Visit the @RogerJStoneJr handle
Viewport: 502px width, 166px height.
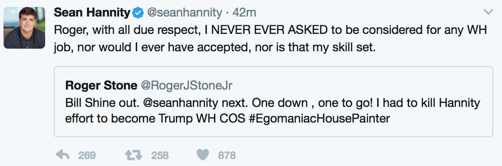coord(186,85)
